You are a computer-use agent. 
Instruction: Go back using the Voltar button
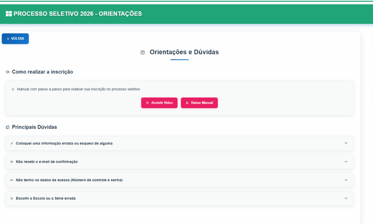(15, 39)
